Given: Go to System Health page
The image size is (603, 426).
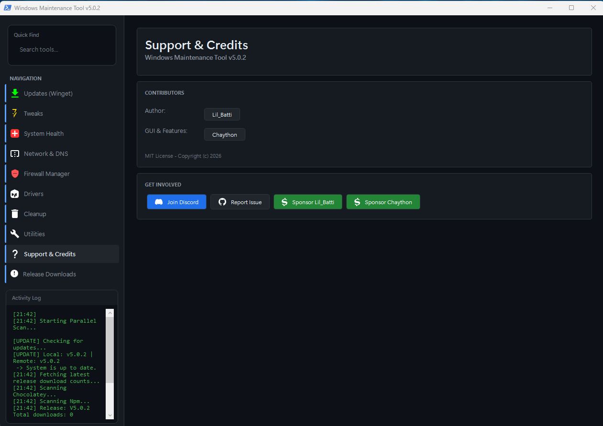Looking at the screenshot, I should point(62,133).
